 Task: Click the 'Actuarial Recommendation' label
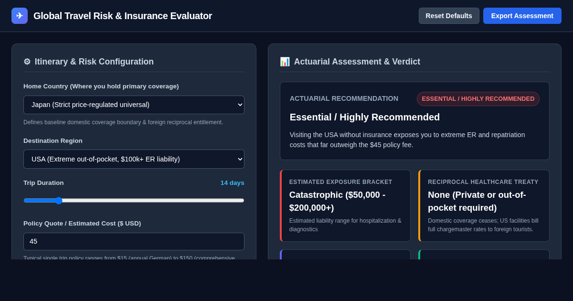pos(344,98)
